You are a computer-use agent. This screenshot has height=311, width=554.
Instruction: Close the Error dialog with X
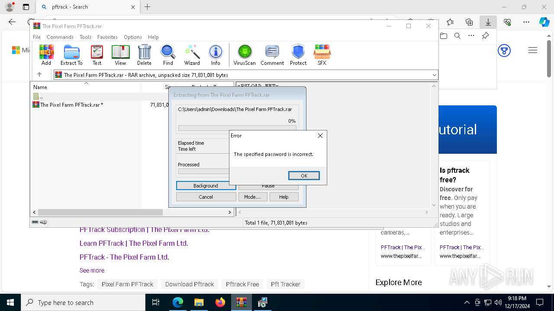coord(320,136)
